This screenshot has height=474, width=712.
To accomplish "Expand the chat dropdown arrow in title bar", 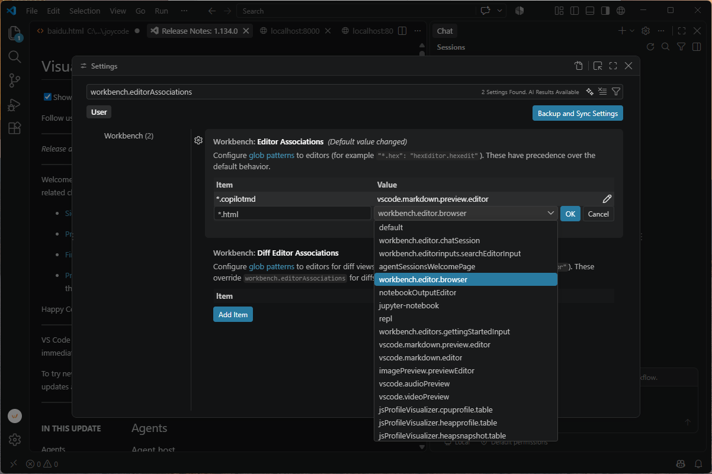I will (500, 11).
